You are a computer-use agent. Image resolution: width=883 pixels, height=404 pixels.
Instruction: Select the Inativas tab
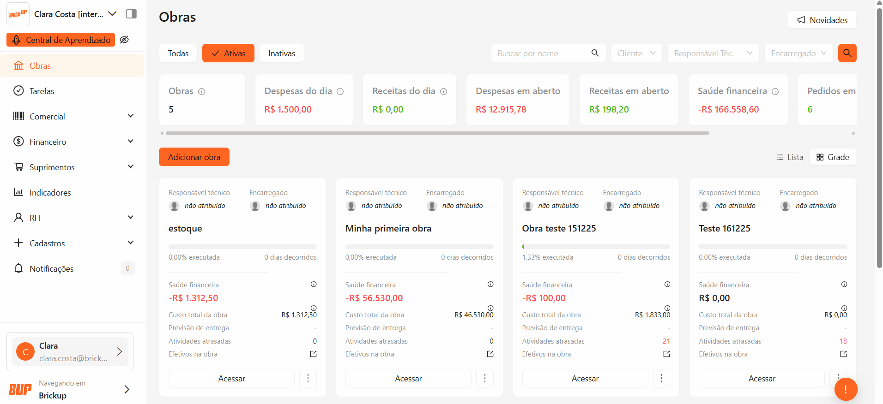[x=281, y=53]
